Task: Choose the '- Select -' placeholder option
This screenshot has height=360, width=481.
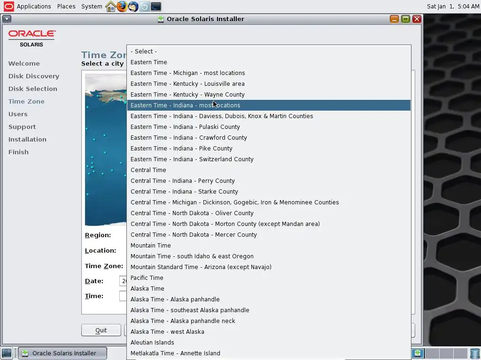Action: [x=269, y=51]
